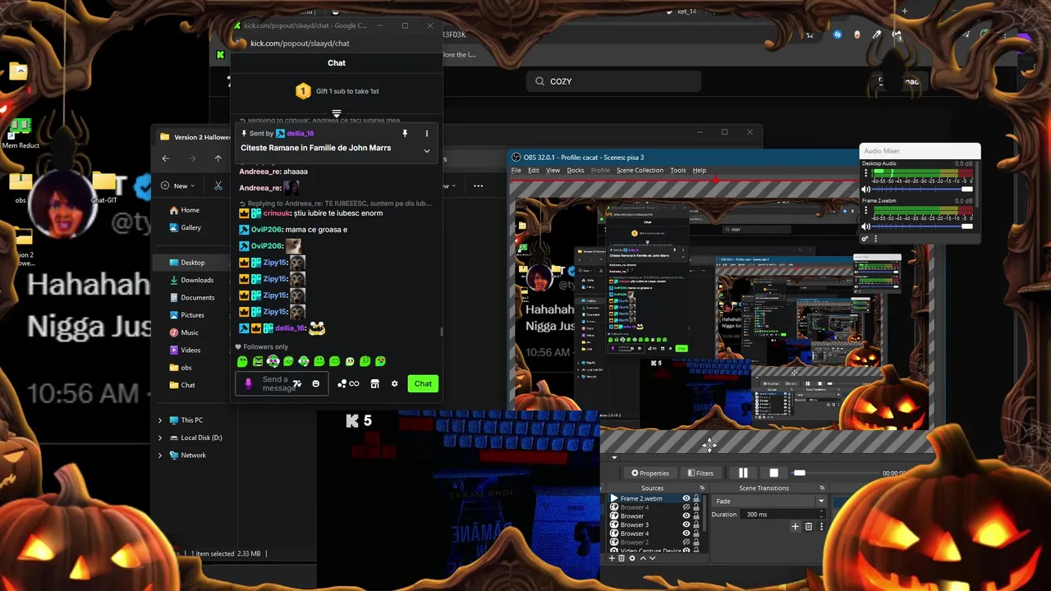
Task: Open Frame 2.webm audio options menu
Action: [x=865, y=210]
